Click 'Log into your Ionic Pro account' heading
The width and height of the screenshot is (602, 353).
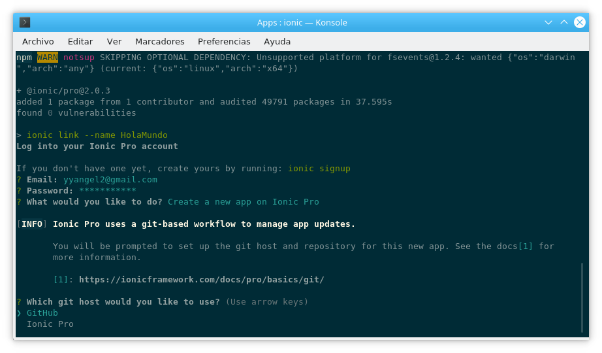[97, 146]
